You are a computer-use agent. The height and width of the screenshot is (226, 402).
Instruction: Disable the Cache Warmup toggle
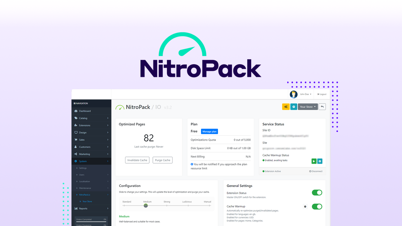[317, 206]
